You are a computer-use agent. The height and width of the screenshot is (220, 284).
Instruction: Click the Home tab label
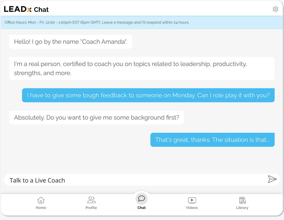[41, 208]
